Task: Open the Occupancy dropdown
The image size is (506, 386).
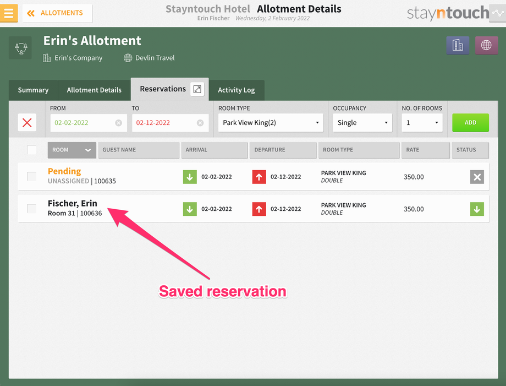Action: [x=362, y=123]
